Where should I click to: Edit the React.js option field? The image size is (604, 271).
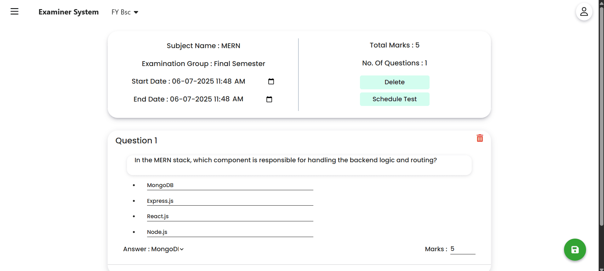point(230,217)
